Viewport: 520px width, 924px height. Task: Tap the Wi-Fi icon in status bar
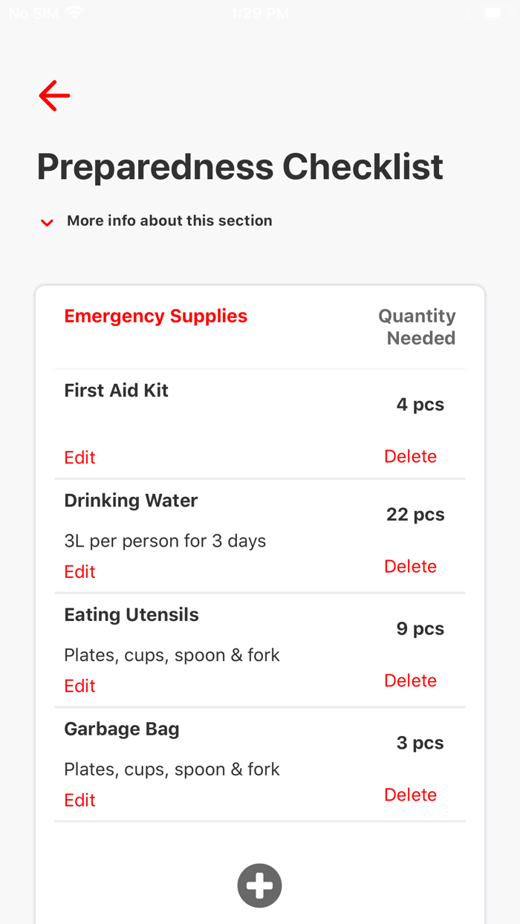74,13
